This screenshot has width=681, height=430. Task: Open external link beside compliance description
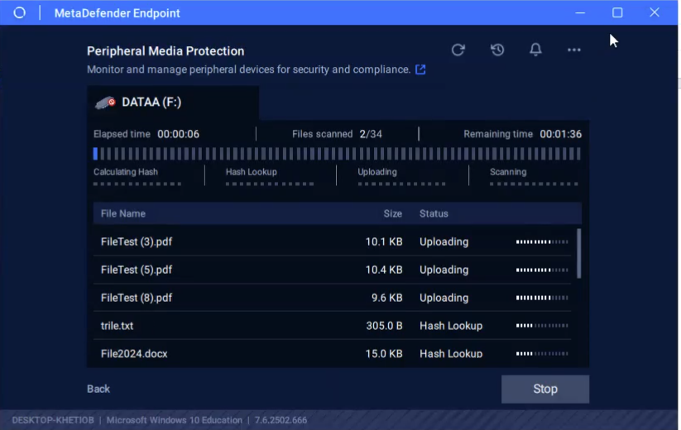420,69
